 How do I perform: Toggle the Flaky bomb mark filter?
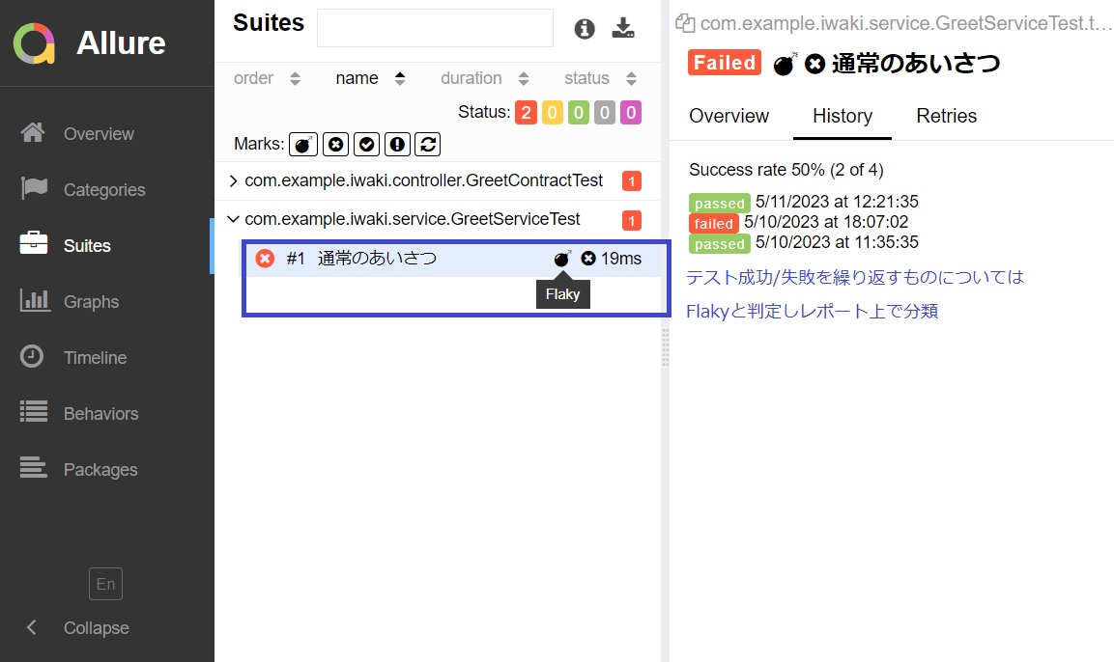point(304,145)
